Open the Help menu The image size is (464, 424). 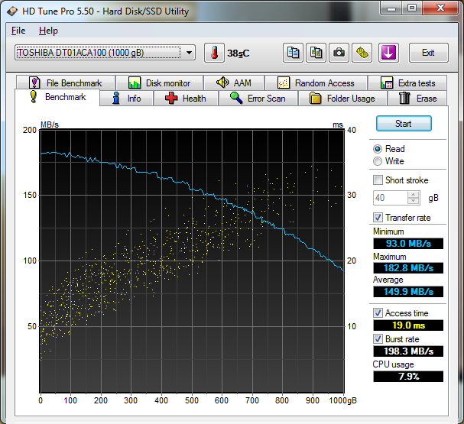tap(48, 31)
